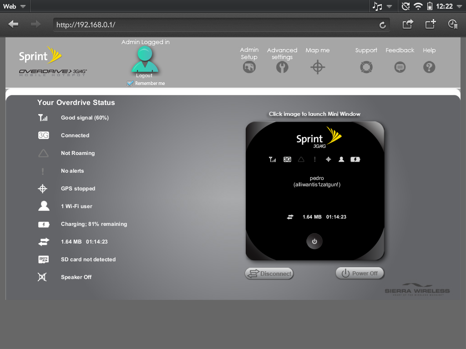Click the 'Not Roaming' status text
This screenshot has width=466, height=349.
[x=78, y=153]
